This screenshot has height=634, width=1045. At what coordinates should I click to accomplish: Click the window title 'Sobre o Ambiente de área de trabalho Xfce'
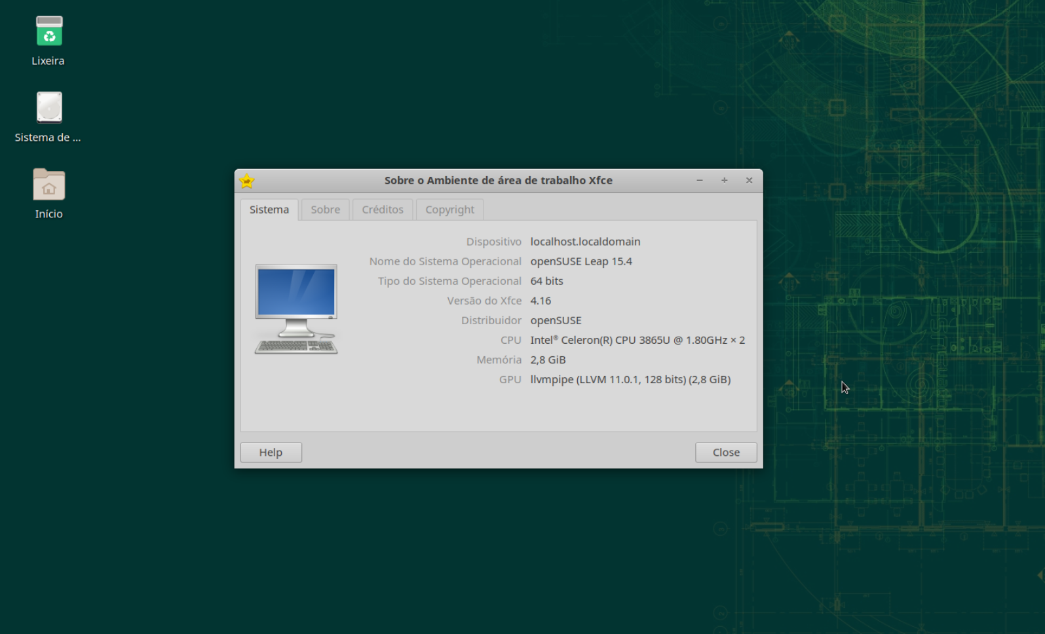tap(499, 180)
